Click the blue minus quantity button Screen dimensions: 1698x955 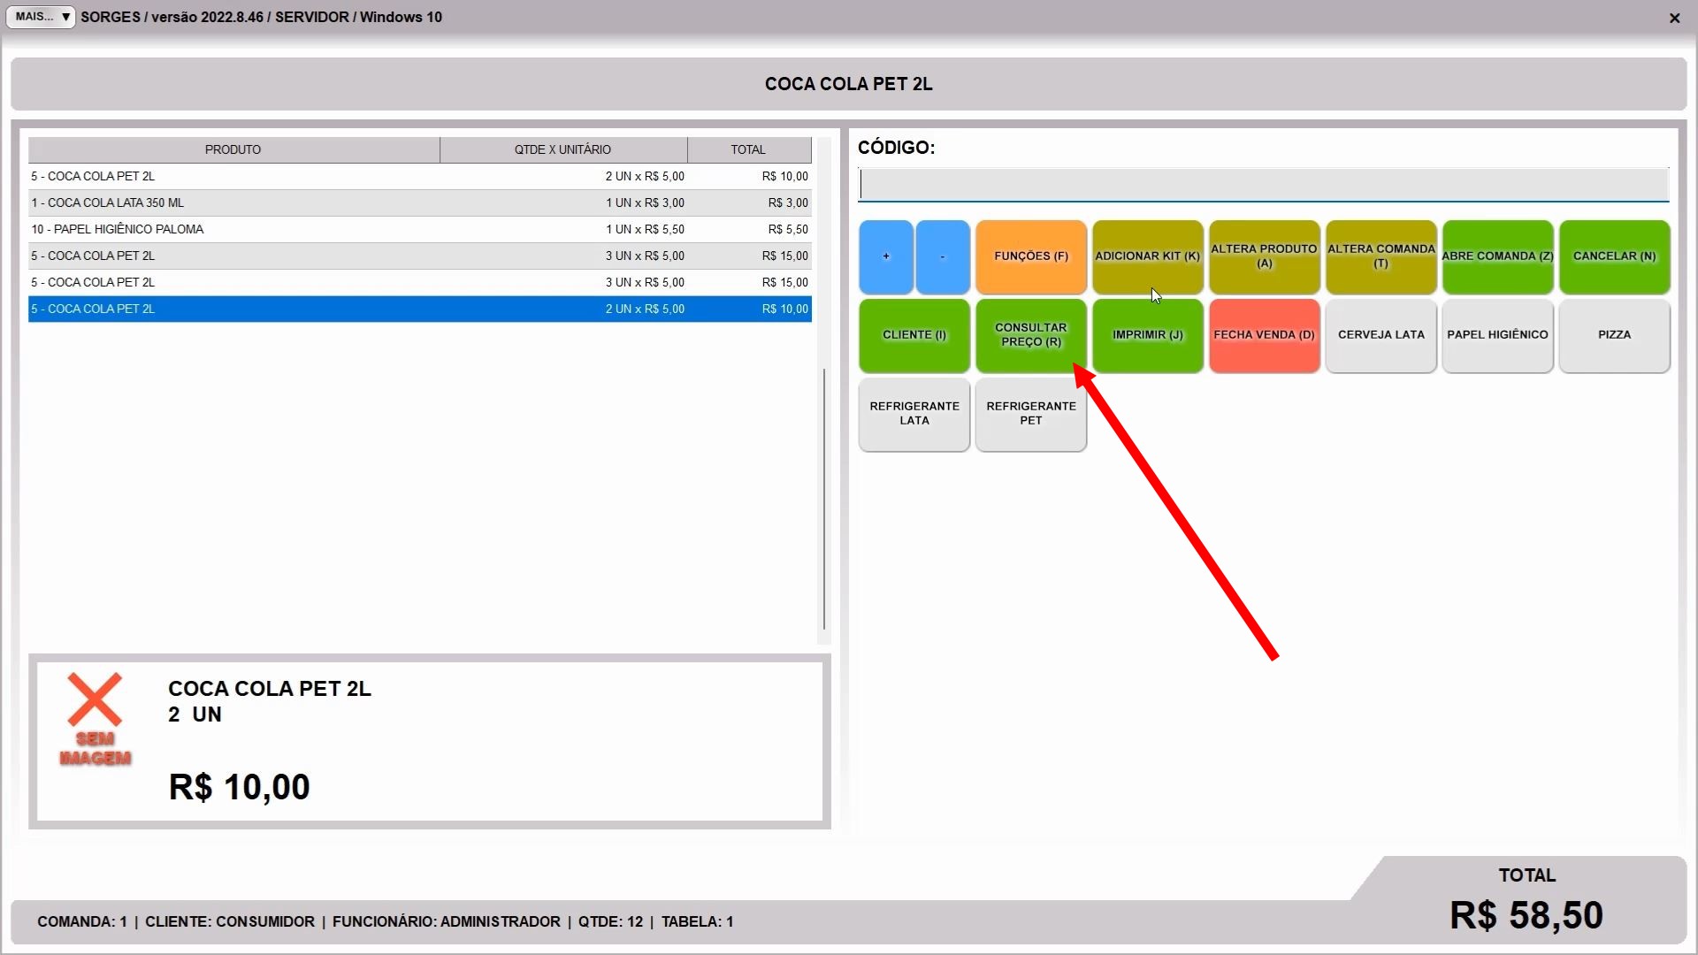click(x=943, y=256)
